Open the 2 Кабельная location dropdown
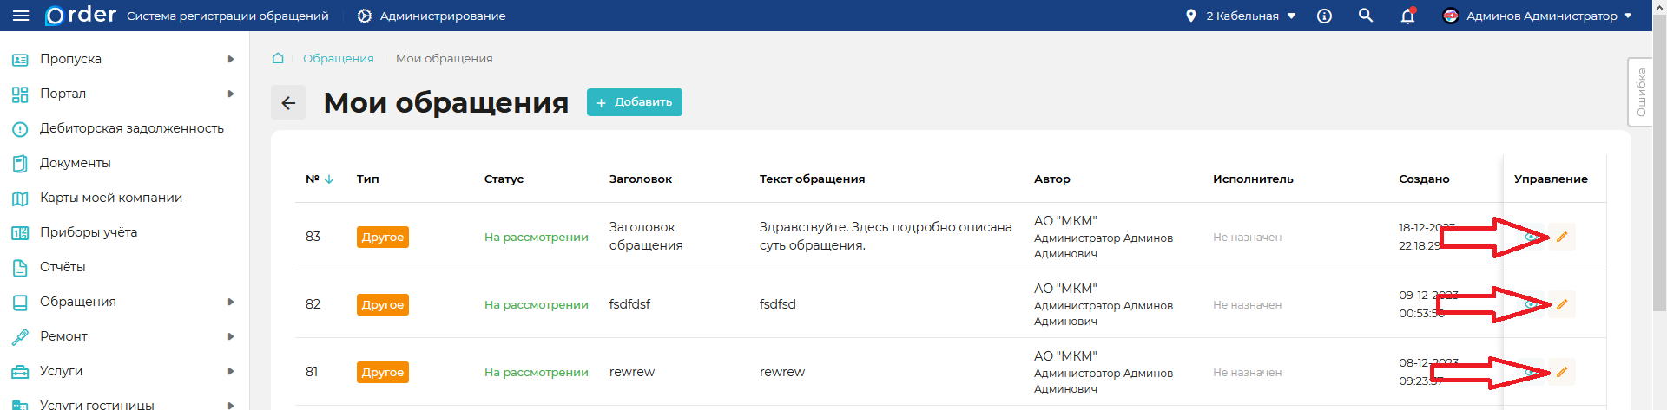The width and height of the screenshot is (1667, 410). (x=1242, y=16)
